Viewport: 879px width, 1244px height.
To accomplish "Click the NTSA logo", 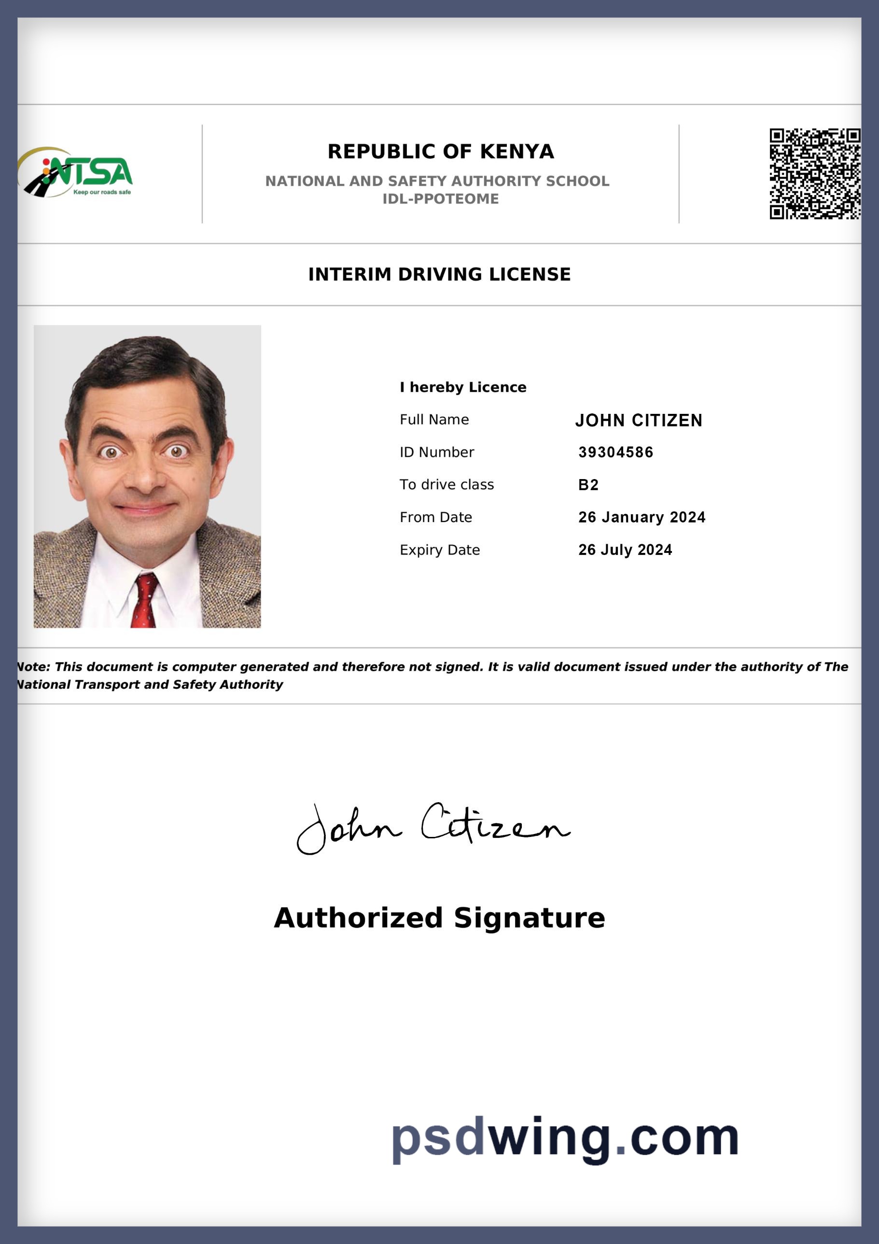I will coord(75,172).
